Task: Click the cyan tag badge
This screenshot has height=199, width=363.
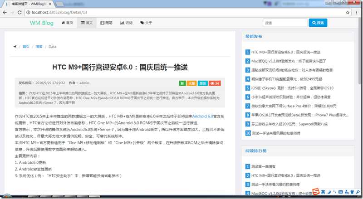Action: tap(202, 83)
